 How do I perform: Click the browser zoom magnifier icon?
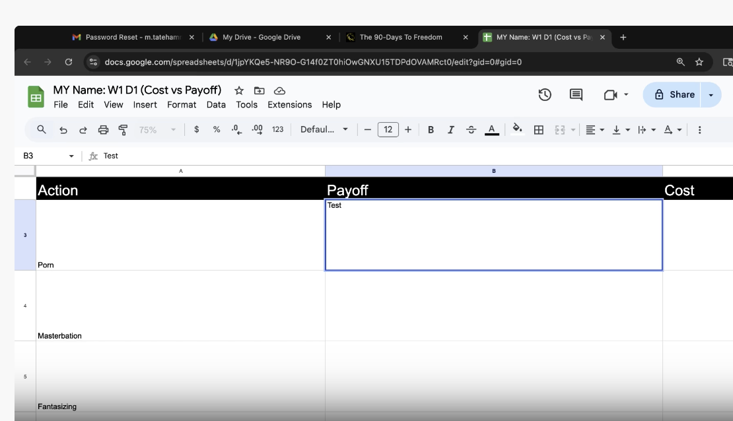(x=681, y=61)
